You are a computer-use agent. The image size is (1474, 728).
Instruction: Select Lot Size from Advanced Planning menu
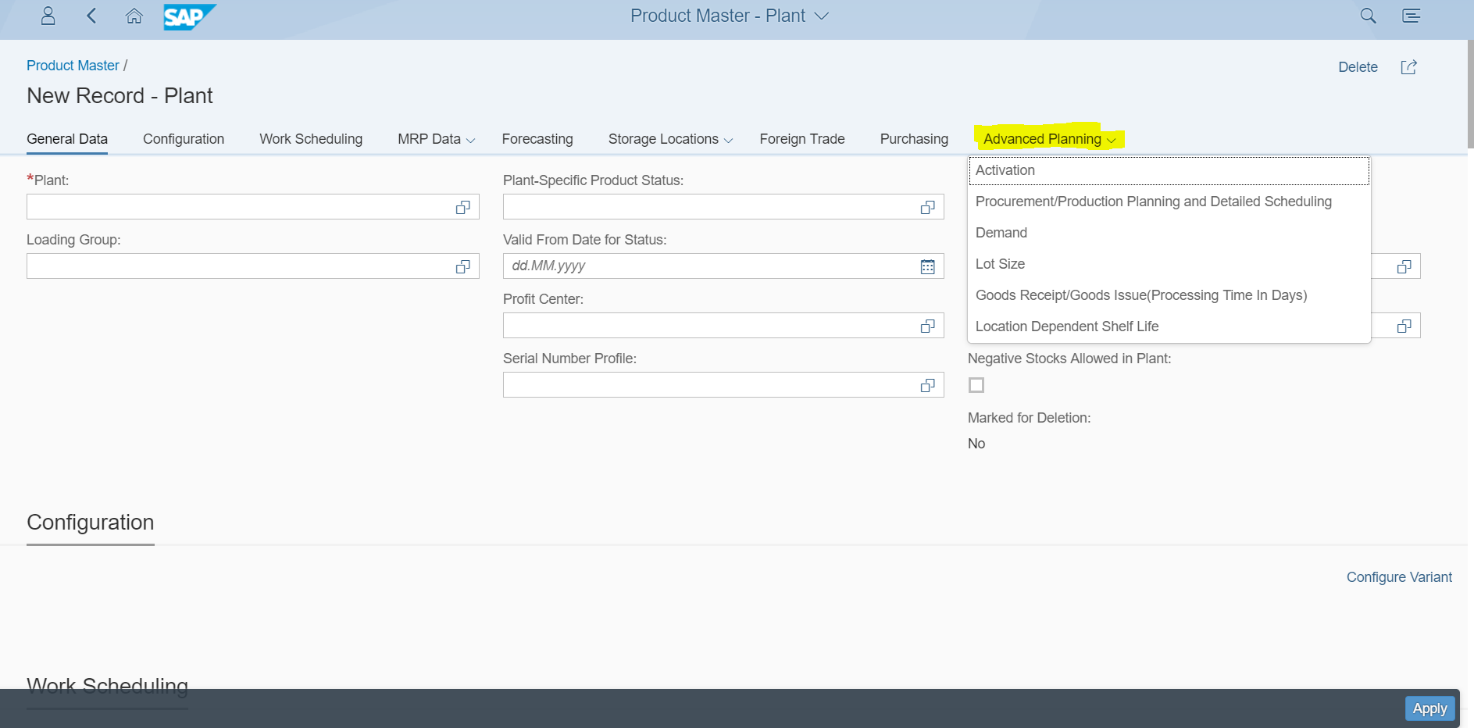(1000, 264)
